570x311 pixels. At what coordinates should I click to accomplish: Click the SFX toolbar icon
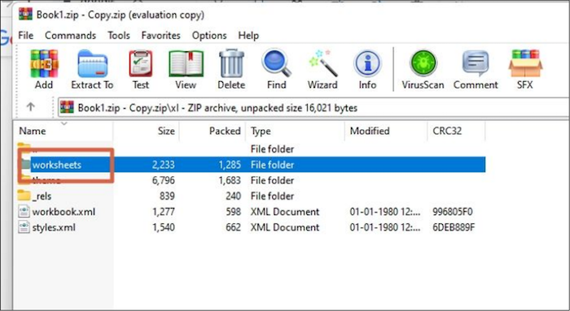(525, 69)
